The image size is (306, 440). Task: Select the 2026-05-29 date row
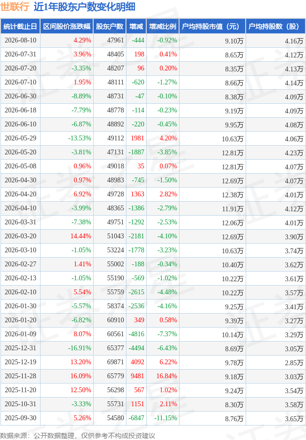[x=153, y=138]
